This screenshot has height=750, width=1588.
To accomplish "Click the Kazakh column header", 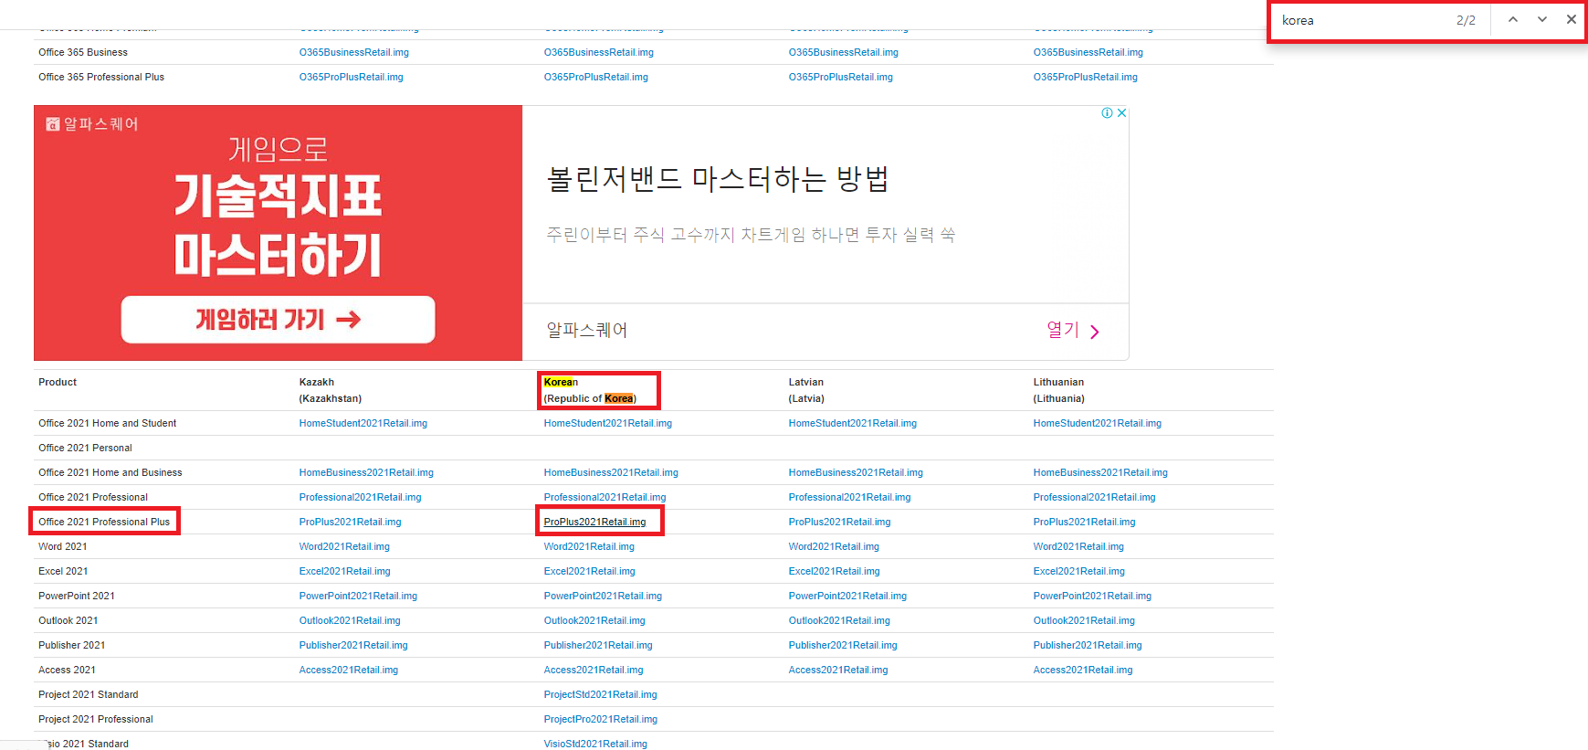I will 331,390.
